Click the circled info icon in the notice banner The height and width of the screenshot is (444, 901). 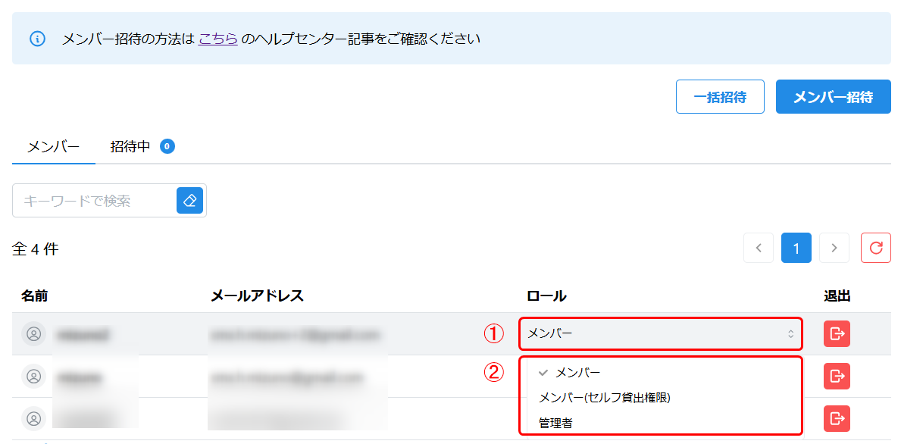pyautogui.click(x=38, y=39)
